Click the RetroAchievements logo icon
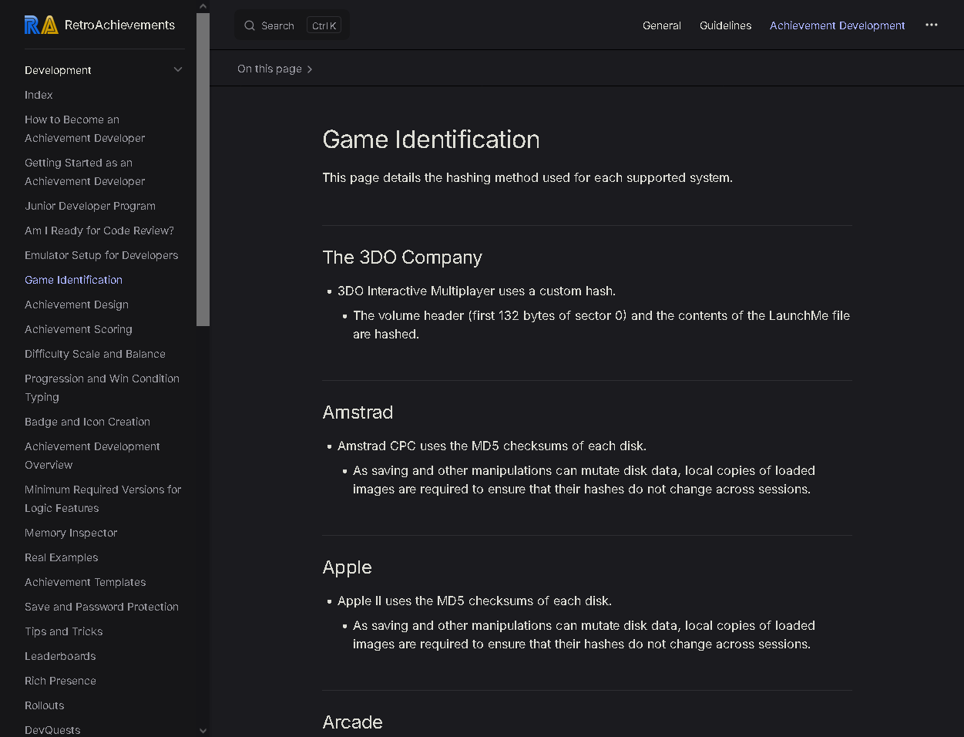 click(41, 25)
